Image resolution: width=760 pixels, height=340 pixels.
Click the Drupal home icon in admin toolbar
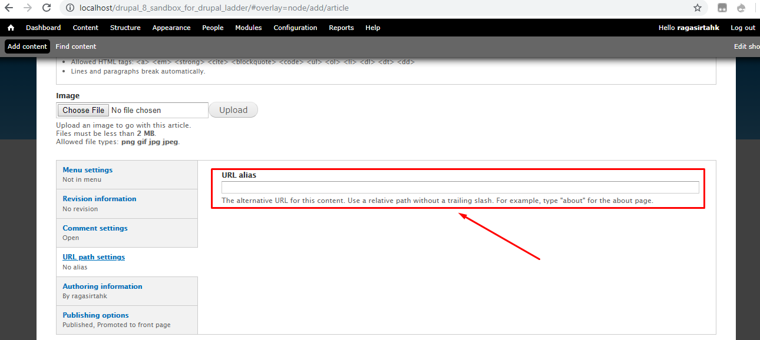[10, 27]
